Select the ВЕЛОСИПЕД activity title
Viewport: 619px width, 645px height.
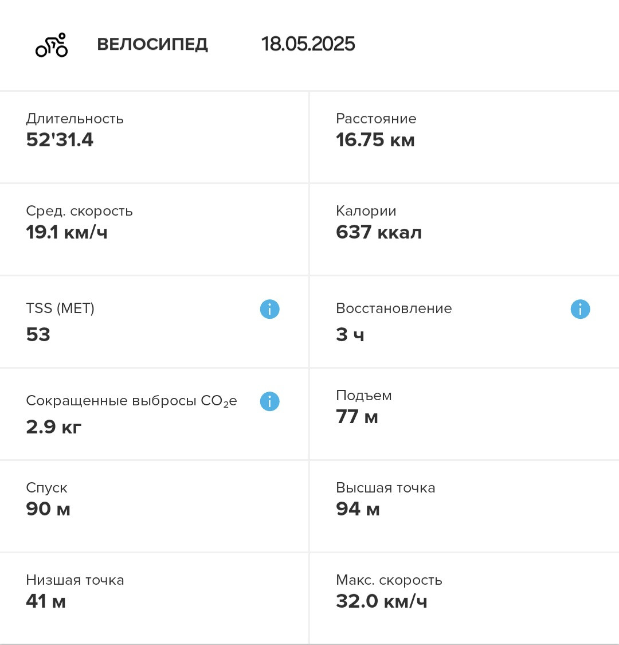click(152, 44)
